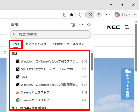Click the history list scrollbar
Image resolution: width=139 pixels, height=112 pixels.
[x=92, y=62]
